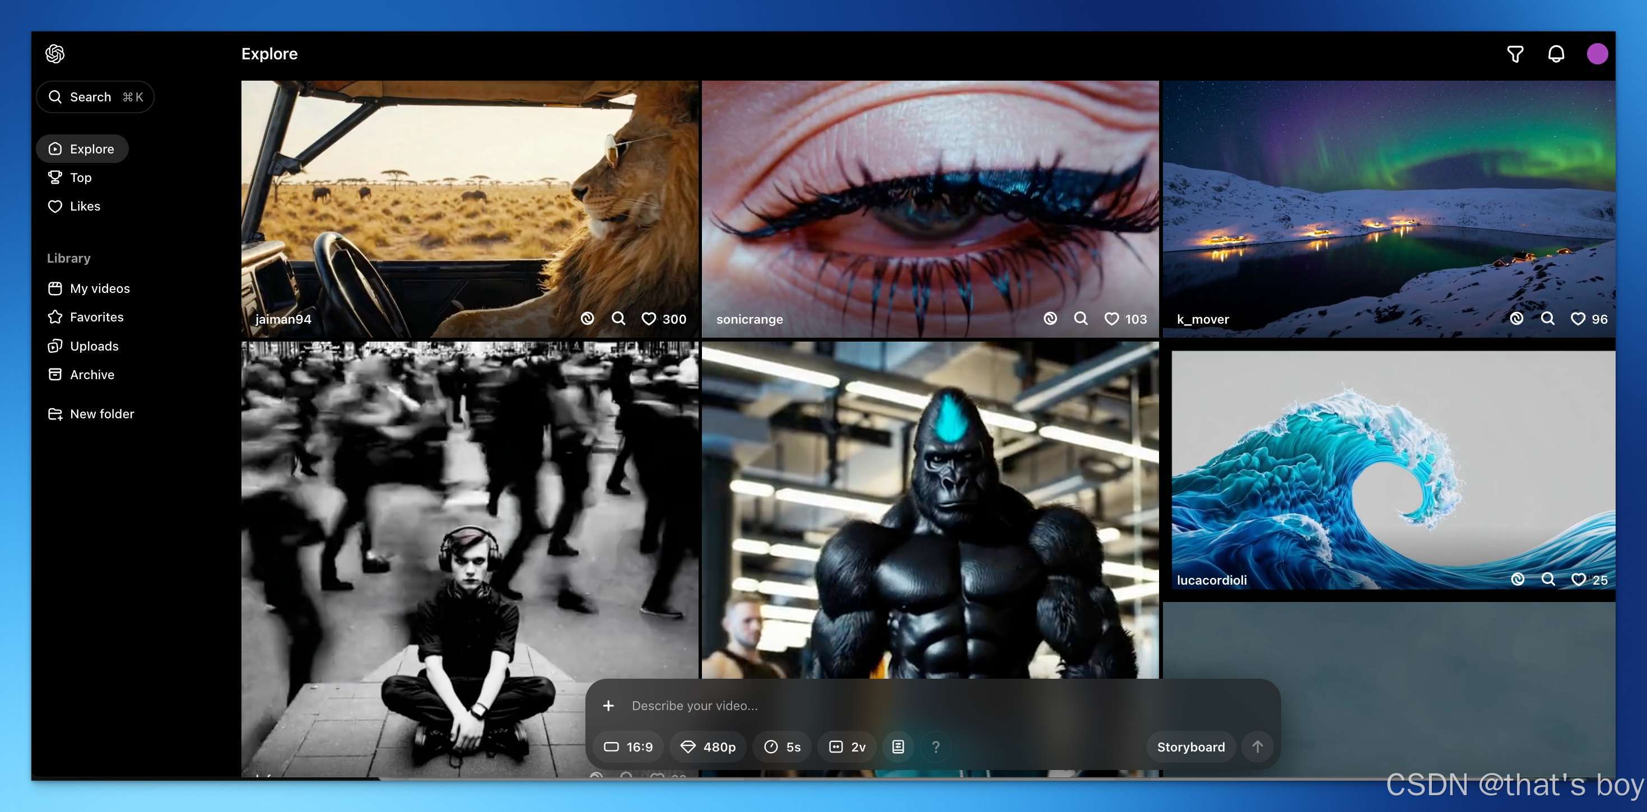Click the OpenAI logo icon
Screen dimensions: 1647x812
coord(55,54)
